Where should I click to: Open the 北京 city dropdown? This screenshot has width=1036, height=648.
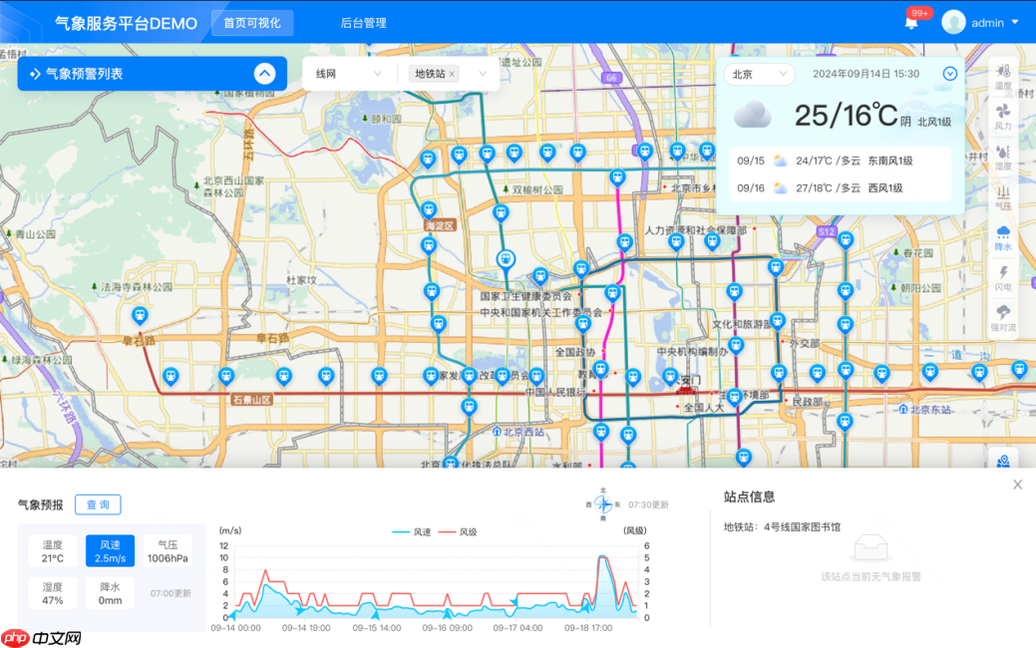(x=759, y=74)
